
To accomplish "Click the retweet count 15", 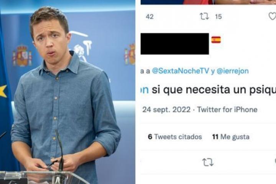I will tap(218, 17).
